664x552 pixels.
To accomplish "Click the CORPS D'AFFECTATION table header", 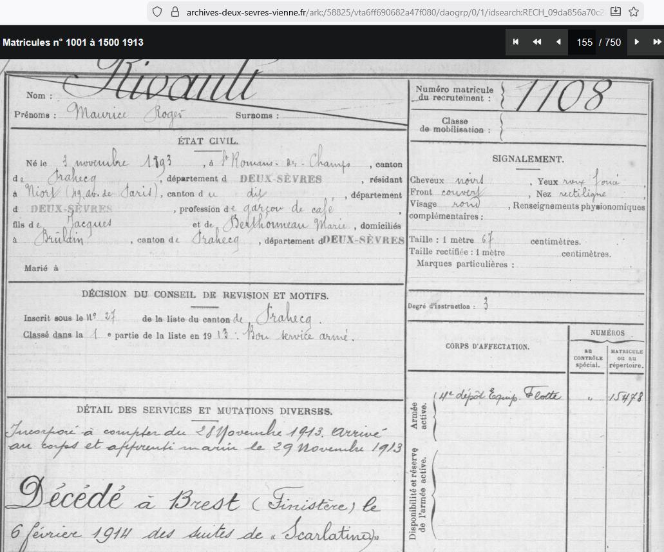I will point(487,347).
